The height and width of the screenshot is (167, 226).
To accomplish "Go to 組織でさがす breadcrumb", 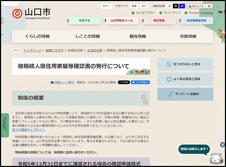I will click(54, 50).
